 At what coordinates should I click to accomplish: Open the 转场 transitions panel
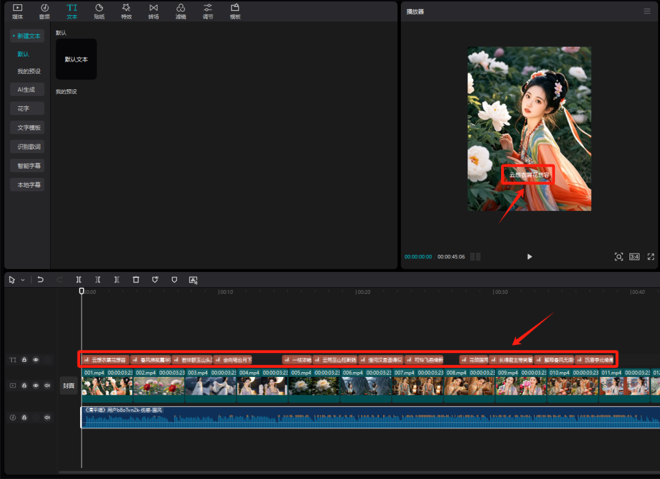point(153,11)
